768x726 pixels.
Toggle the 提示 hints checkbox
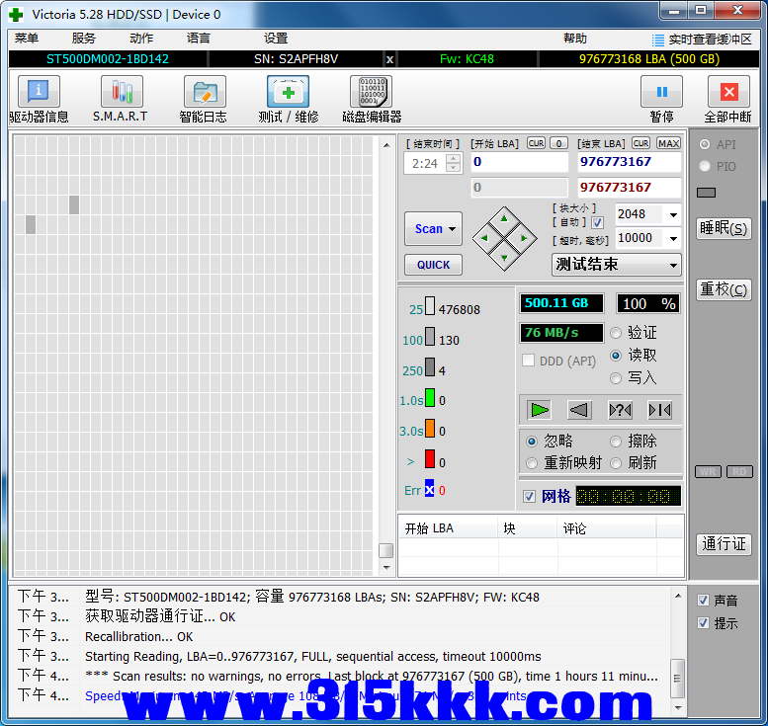[704, 622]
